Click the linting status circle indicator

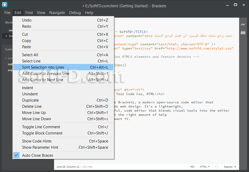tap(217, 167)
